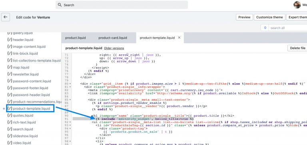
Task: Open password-content.liquid file
Action: coord(32,81)
